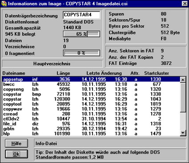The width and height of the screenshot is (189, 163).
Task: Click the Startcluster 1479 cell of hlp
Action: tap(156, 134)
